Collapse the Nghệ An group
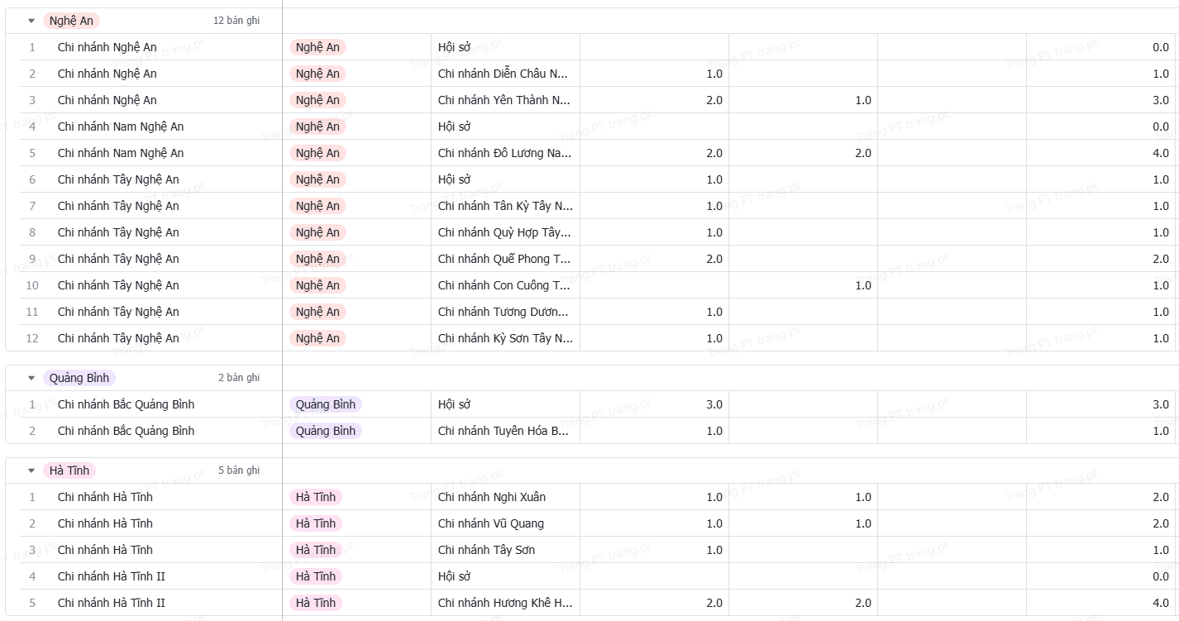The image size is (1179, 621). point(31,21)
